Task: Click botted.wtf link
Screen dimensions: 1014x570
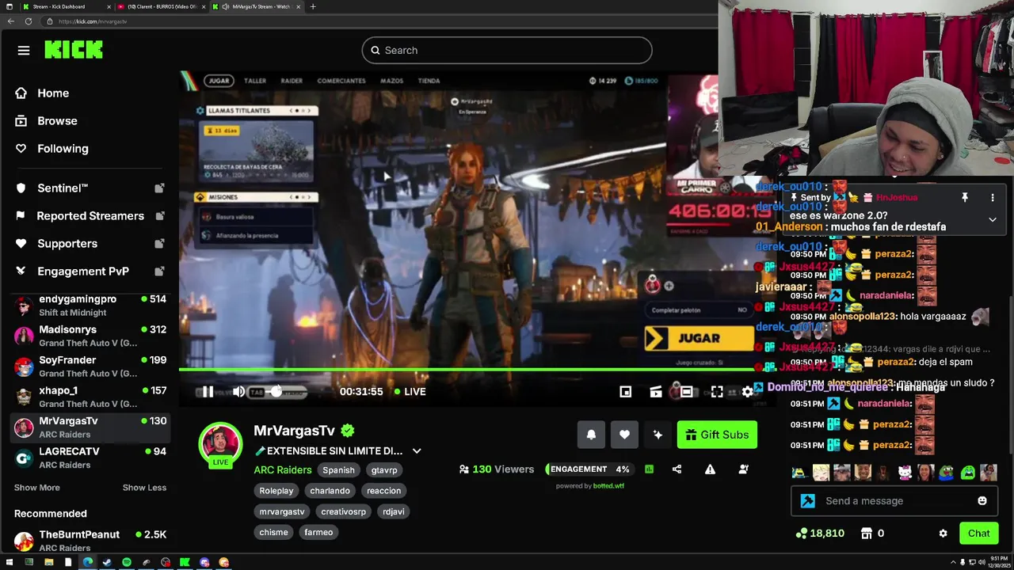Action: point(608,486)
